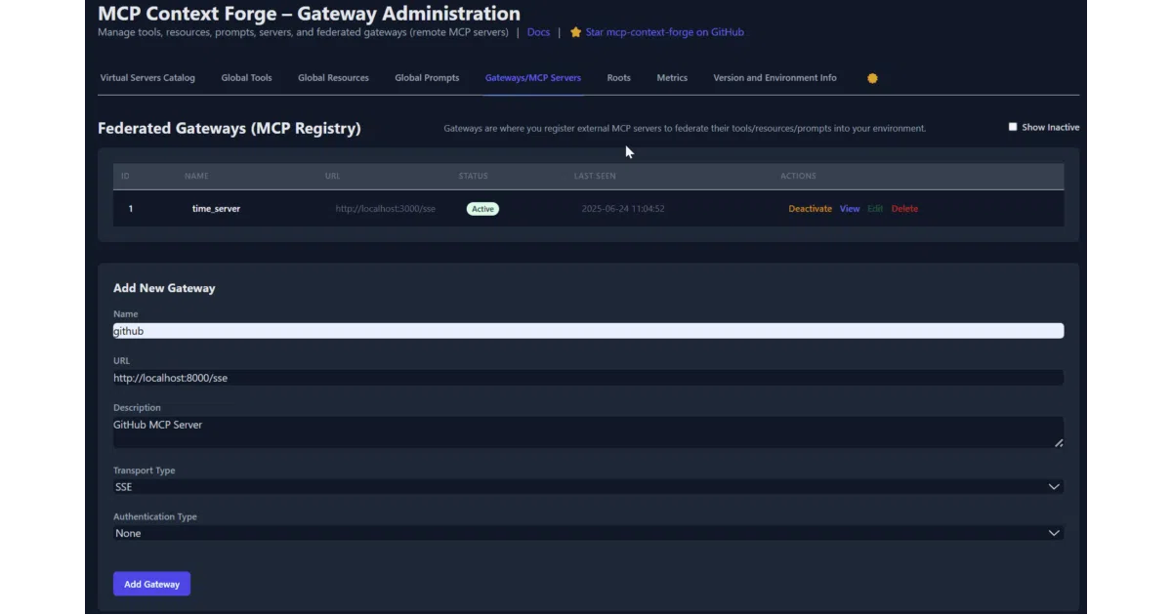Focus the Name field containing github
Viewport: 1172px width, 615px height.
(x=588, y=331)
